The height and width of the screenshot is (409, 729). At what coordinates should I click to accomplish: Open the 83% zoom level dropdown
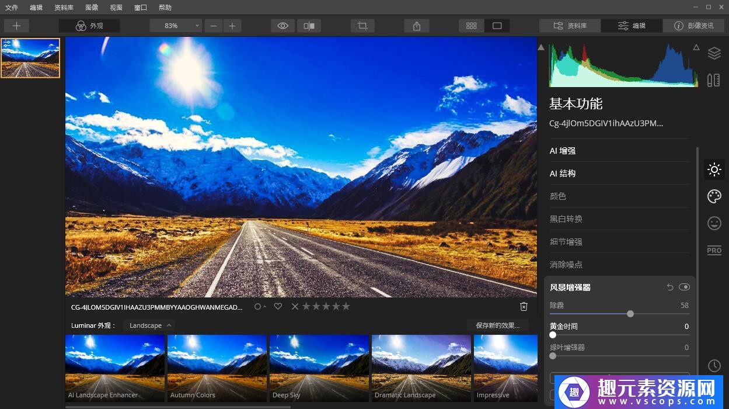175,26
